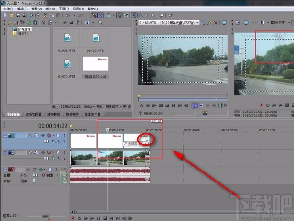Mute audio track 3
This screenshot has width=294, height=221.
pyautogui.click(x=50, y=170)
